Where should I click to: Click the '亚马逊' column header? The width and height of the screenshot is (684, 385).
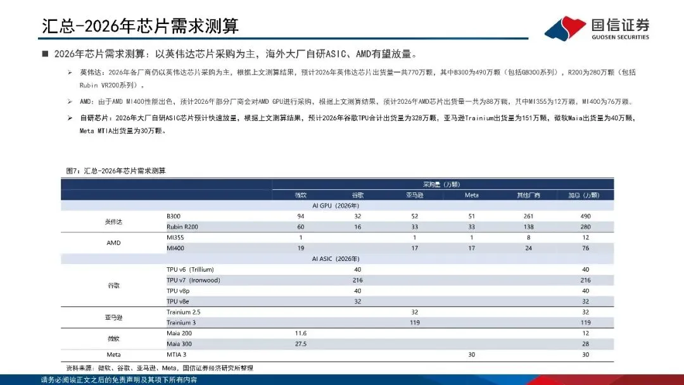coord(414,195)
